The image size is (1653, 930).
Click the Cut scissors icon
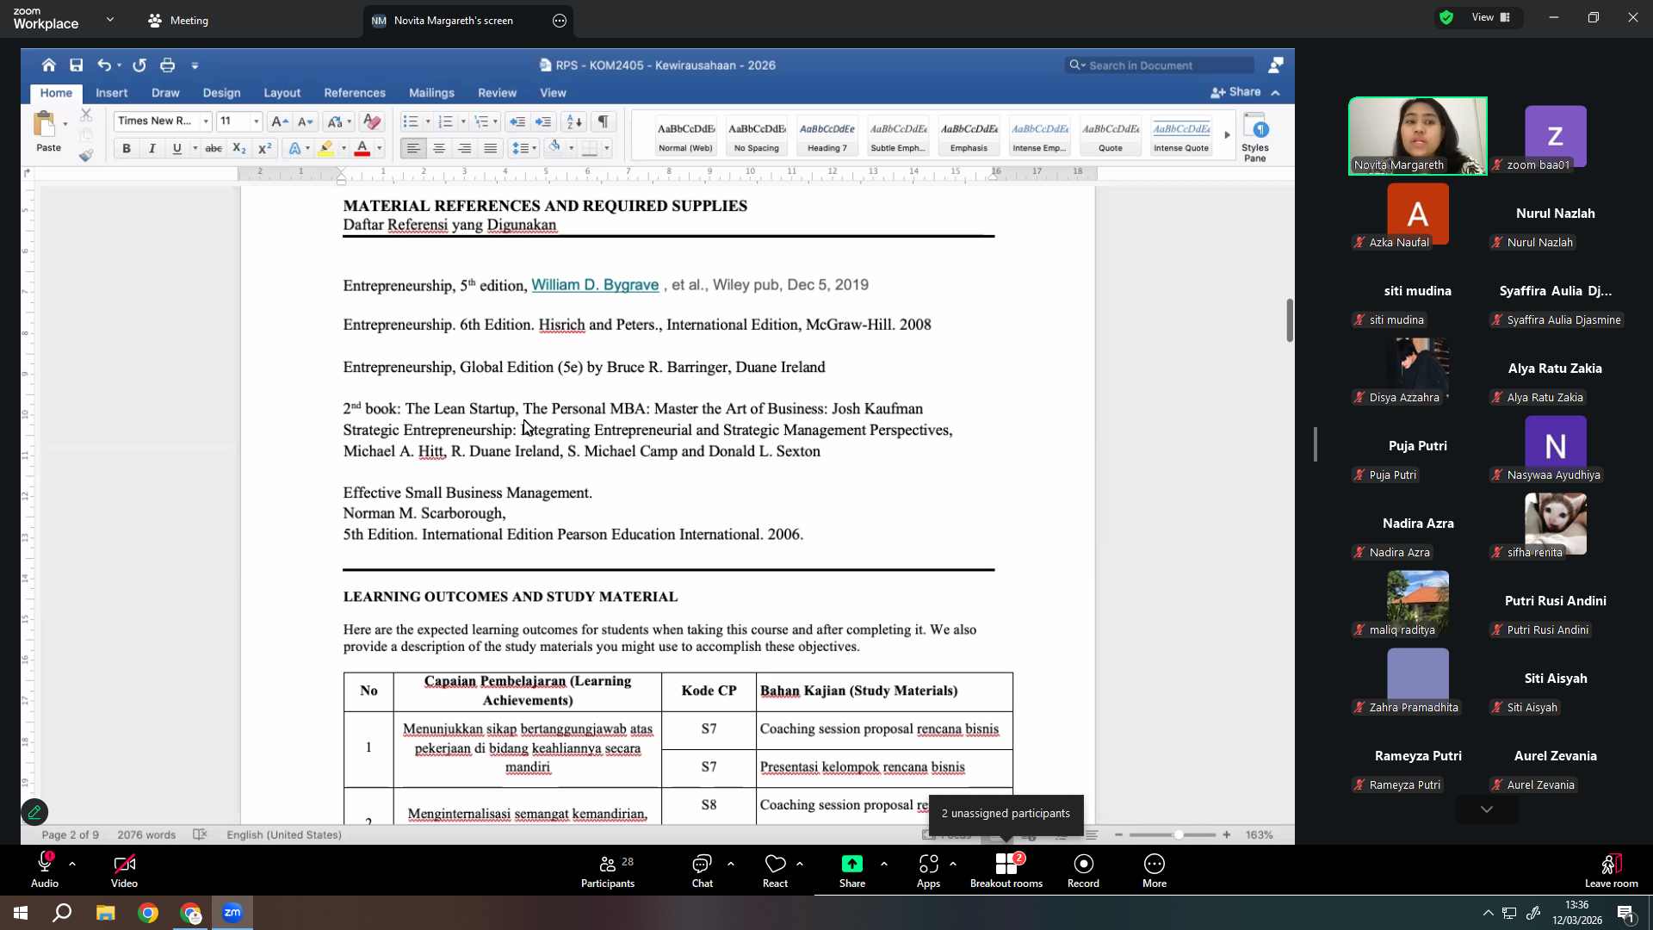coord(86,115)
